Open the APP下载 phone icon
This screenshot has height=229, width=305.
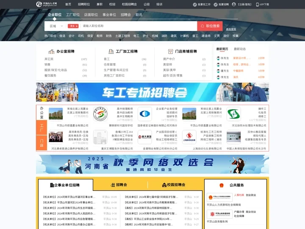258,4
